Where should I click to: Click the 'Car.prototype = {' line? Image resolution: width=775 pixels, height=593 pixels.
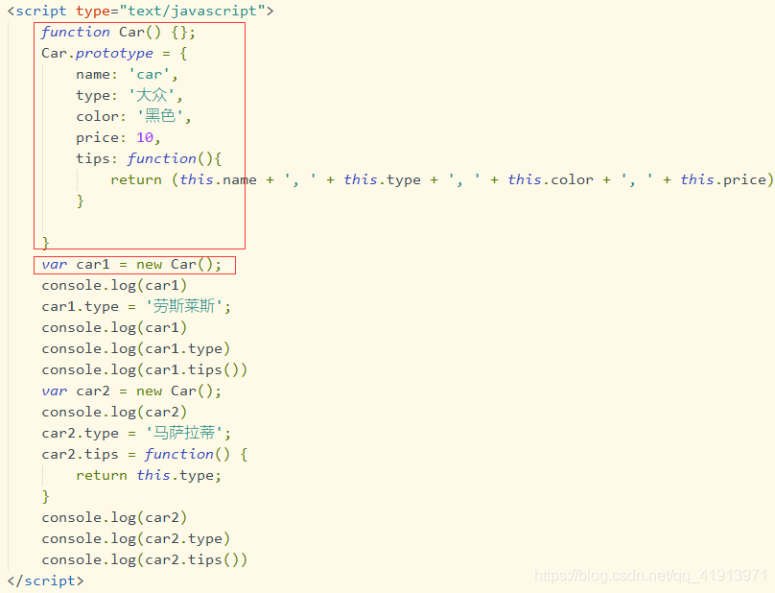(114, 53)
